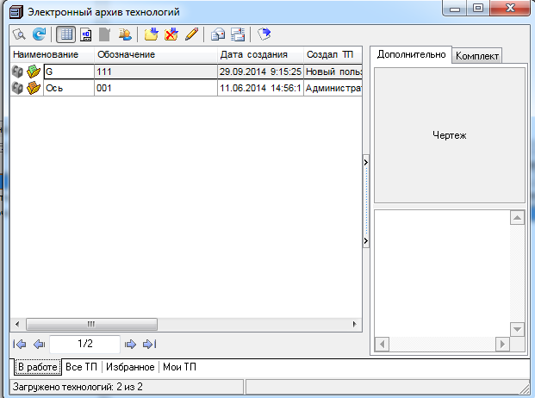Click creator cell Администрат
This screenshot has width=535, height=398.
coord(333,88)
